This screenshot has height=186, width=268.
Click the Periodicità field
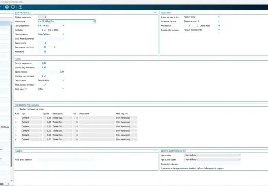coord(42,52)
